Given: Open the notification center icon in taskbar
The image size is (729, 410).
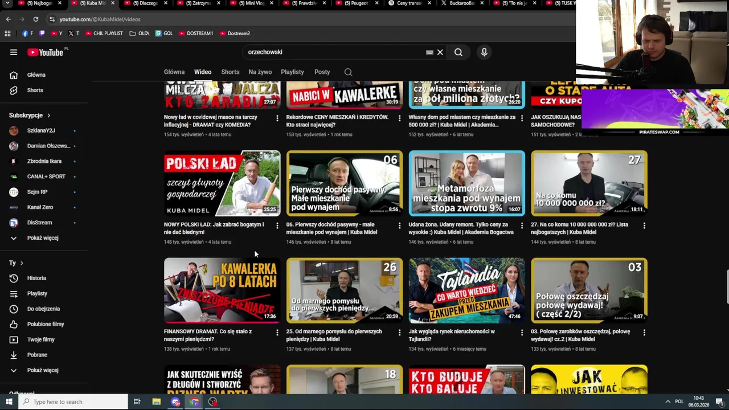Looking at the screenshot, I should click(x=719, y=402).
